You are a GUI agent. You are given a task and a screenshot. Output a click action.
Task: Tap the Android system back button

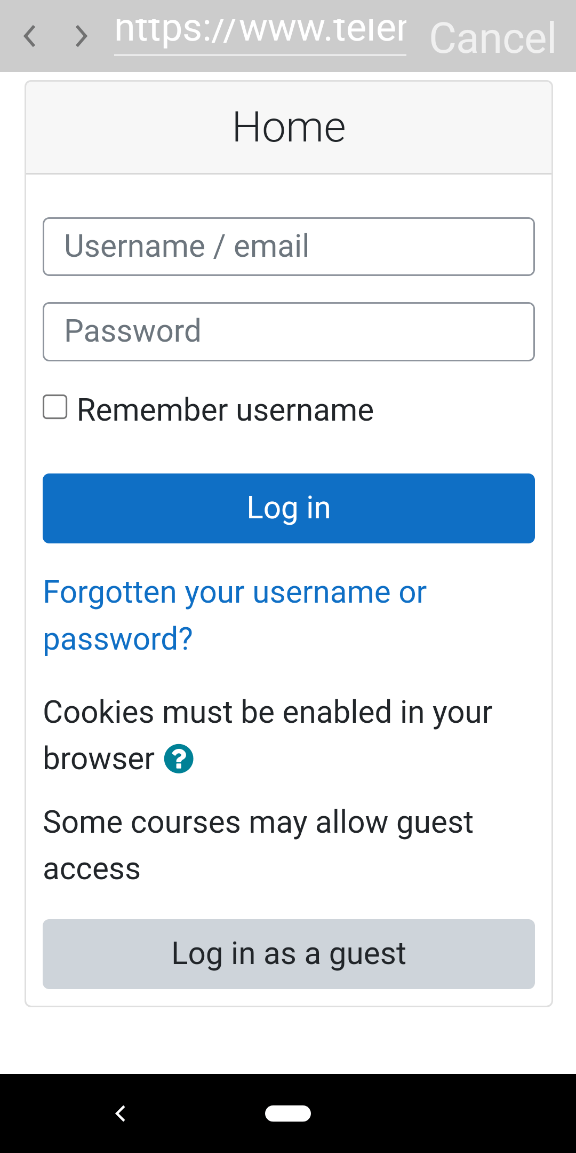coord(121,1113)
